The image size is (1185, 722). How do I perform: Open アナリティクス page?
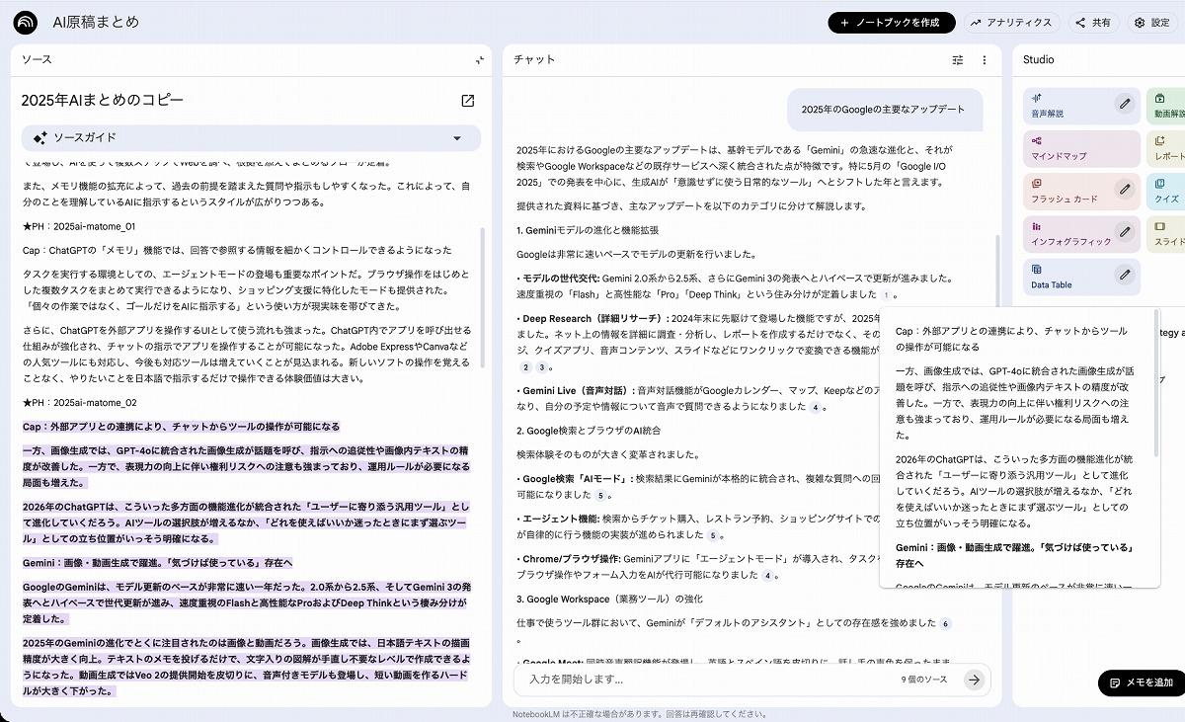pos(1011,23)
